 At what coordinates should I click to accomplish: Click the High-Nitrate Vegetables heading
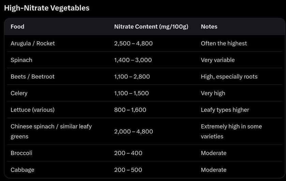47,8
